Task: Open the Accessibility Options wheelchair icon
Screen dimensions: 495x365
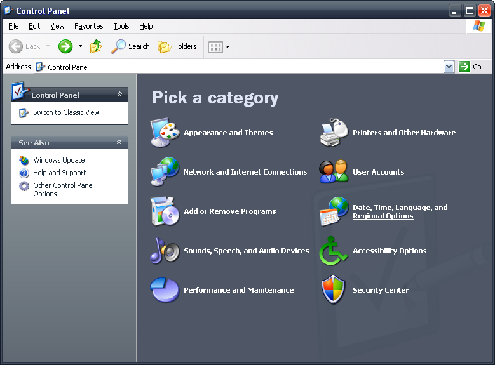Action: 334,251
